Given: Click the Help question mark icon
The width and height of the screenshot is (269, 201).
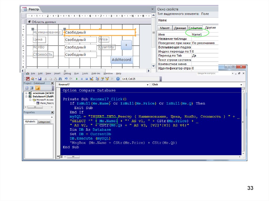Looking at the screenshot, I should point(118,79).
